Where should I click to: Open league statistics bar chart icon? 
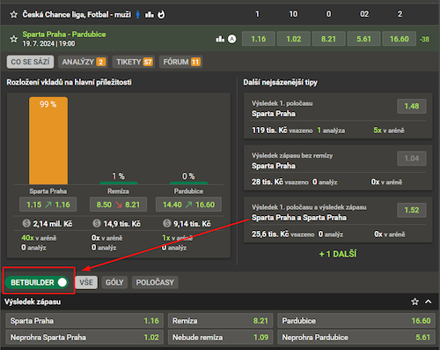pos(150,14)
